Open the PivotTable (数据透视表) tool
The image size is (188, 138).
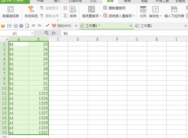click(x=11, y=12)
